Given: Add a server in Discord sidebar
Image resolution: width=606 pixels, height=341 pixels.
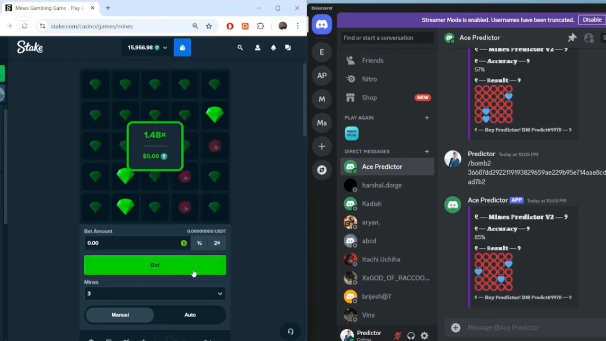Looking at the screenshot, I should pos(322,147).
